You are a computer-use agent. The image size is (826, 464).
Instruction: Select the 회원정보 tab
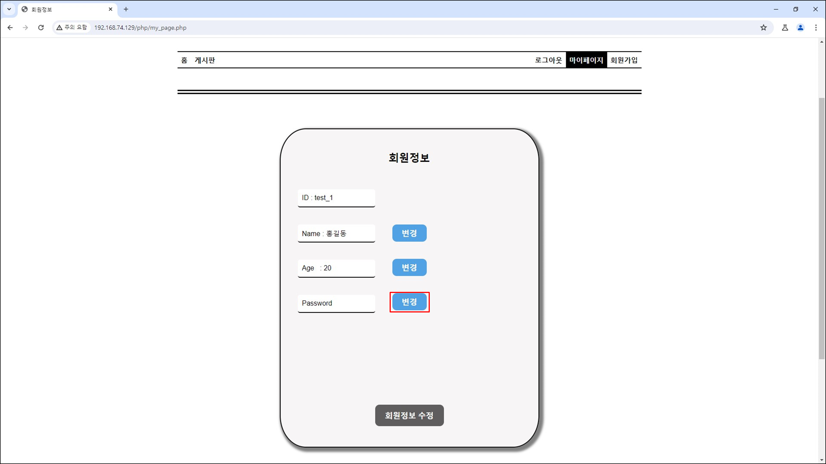tap(67, 9)
